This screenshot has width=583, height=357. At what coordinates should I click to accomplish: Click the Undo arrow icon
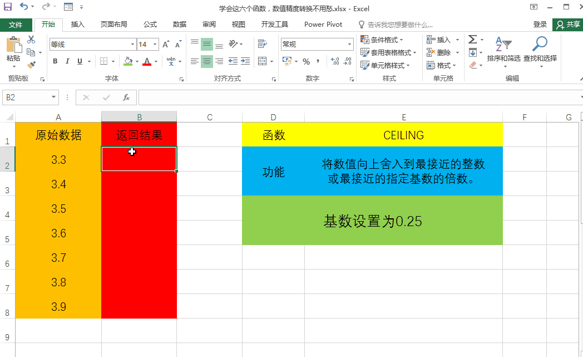click(24, 6)
